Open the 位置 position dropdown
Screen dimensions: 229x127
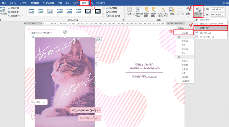click(129, 12)
